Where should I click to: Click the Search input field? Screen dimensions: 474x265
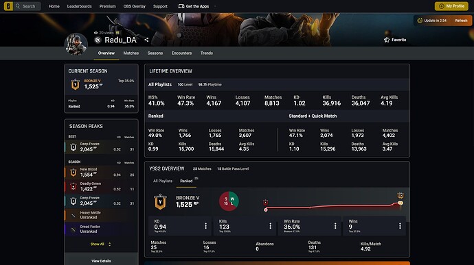[27, 6]
